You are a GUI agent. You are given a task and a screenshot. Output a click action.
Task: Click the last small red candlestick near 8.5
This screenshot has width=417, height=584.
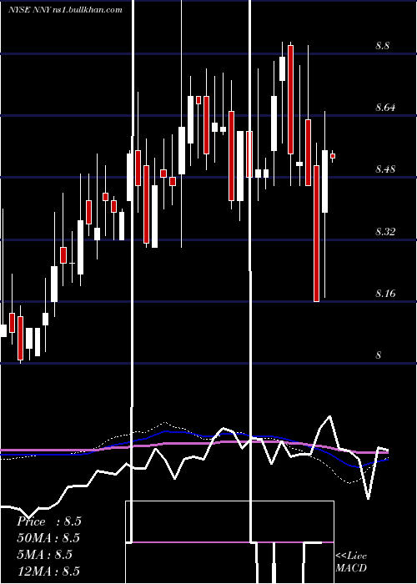tap(333, 156)
